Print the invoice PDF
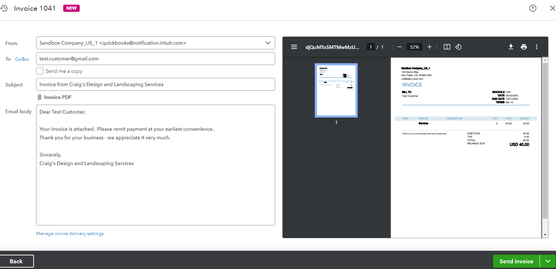Image resolution: width=556 pixels, height=269 pixels. 524,47
